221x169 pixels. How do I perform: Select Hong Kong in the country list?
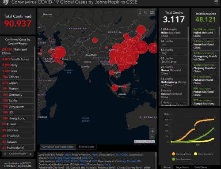[x=17, y=118]
